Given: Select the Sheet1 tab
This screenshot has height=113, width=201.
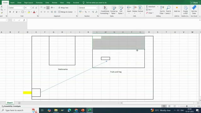Looking at the screenshot, I should 10,103.
